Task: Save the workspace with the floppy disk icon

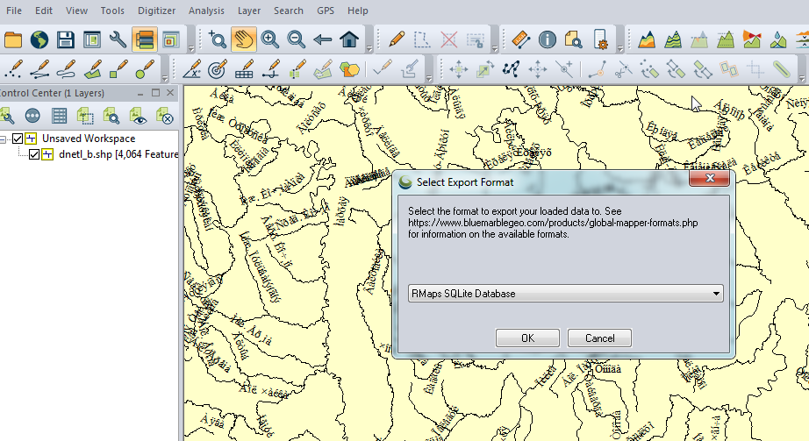Action: (x=66, y=39)
